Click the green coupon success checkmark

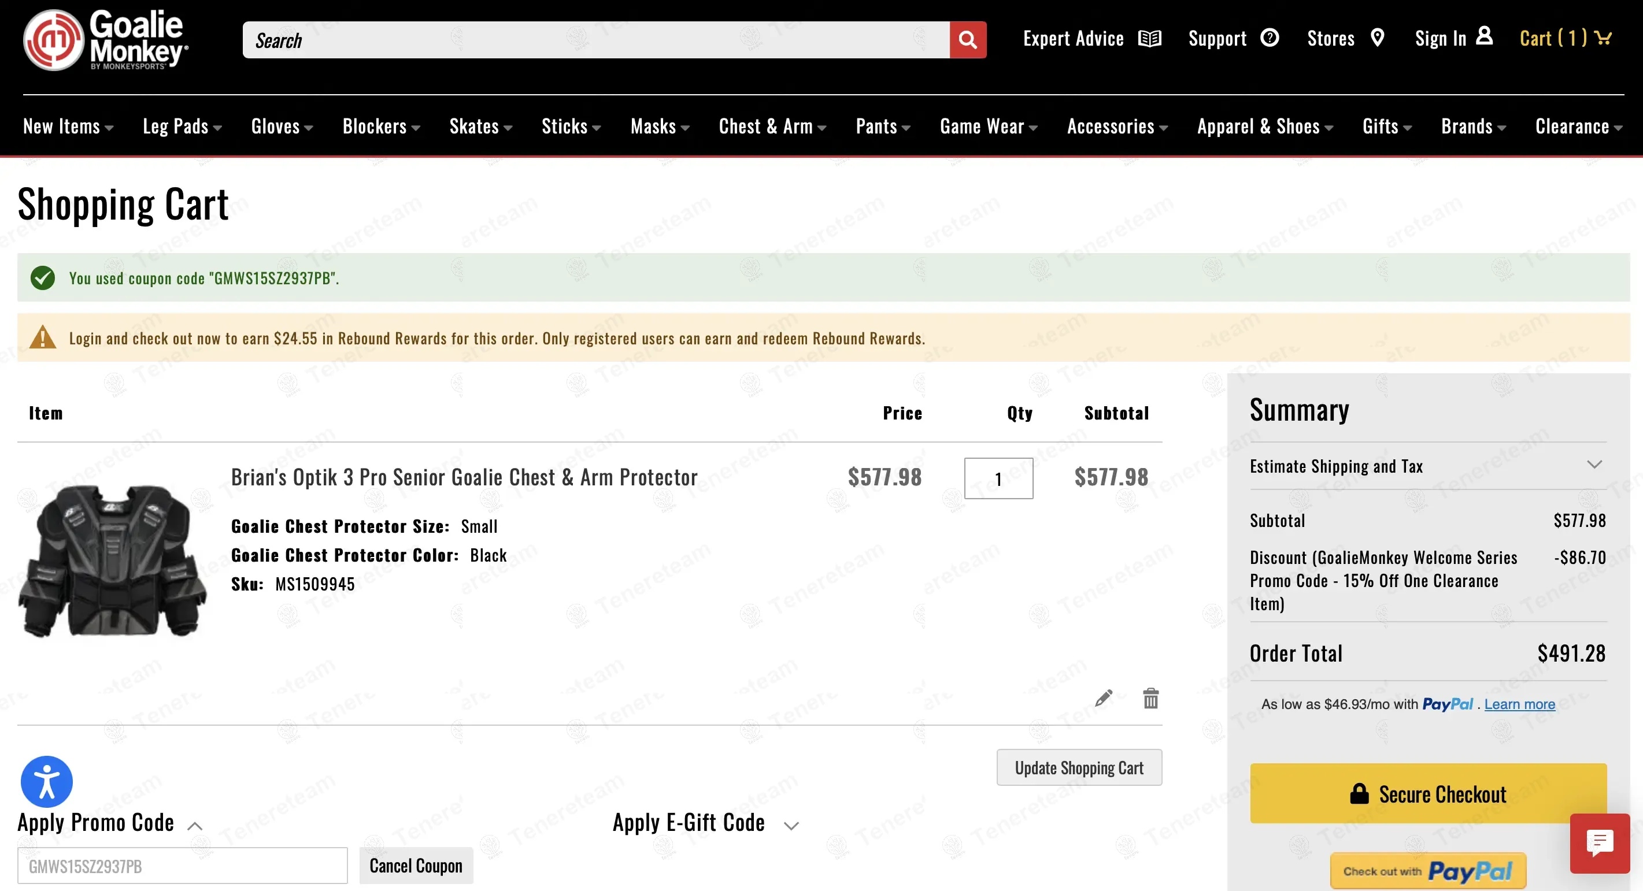43,278
